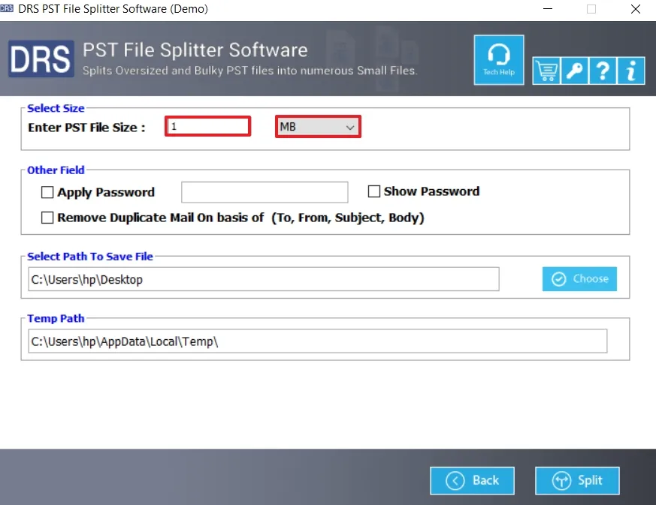Open Tech Help support
Screen dimensions: 656x505
click(x=499, y=59)
